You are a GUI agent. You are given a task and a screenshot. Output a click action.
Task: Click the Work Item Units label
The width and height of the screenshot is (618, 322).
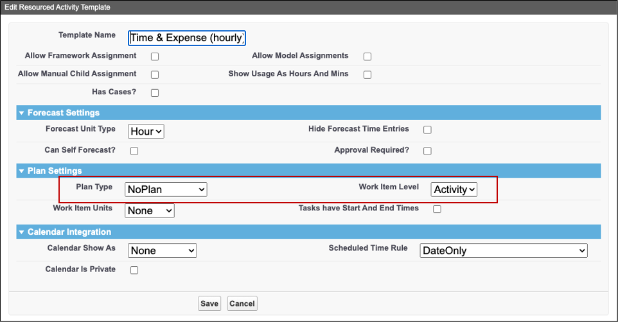[82, 208]
